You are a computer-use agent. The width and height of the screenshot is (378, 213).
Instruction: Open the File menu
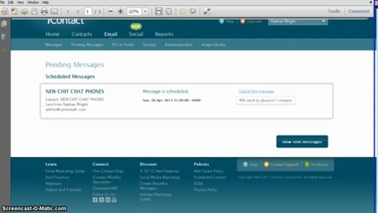pyautogui.click(x=2, y=2)
